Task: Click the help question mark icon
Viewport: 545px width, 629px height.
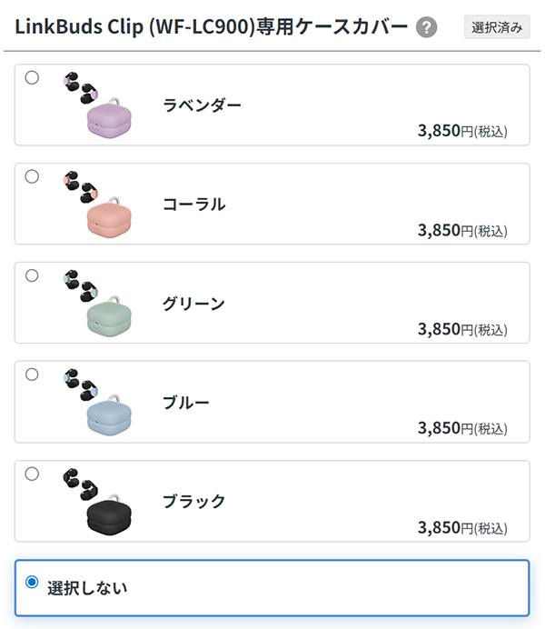Action: 426,27
